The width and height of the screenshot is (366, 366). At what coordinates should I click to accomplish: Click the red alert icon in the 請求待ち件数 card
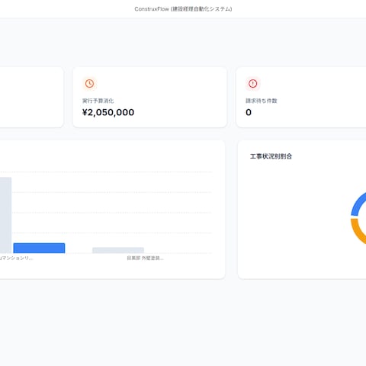tap(252, 84)
